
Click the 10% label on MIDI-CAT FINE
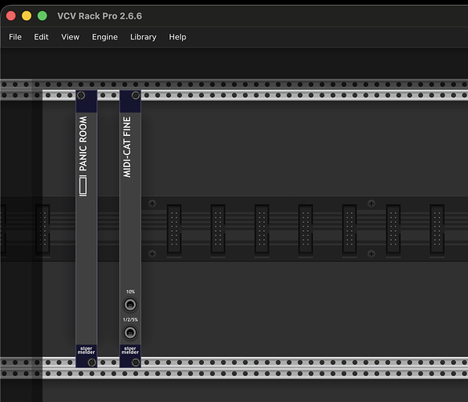tap(130, 292)
